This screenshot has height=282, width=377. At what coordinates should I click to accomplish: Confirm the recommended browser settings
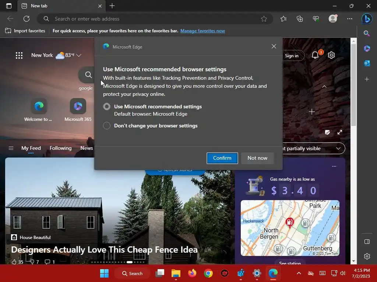pos(222,158)
